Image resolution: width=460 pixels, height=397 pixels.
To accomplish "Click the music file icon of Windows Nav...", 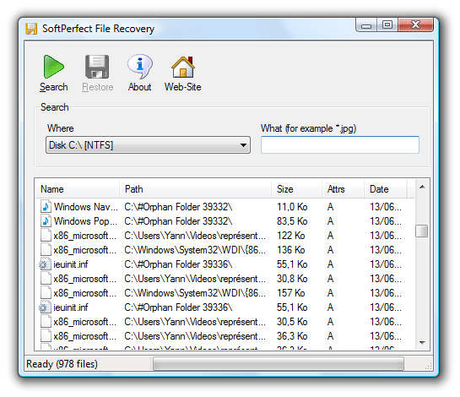I will pyautogui.click(x=46, y=206).
